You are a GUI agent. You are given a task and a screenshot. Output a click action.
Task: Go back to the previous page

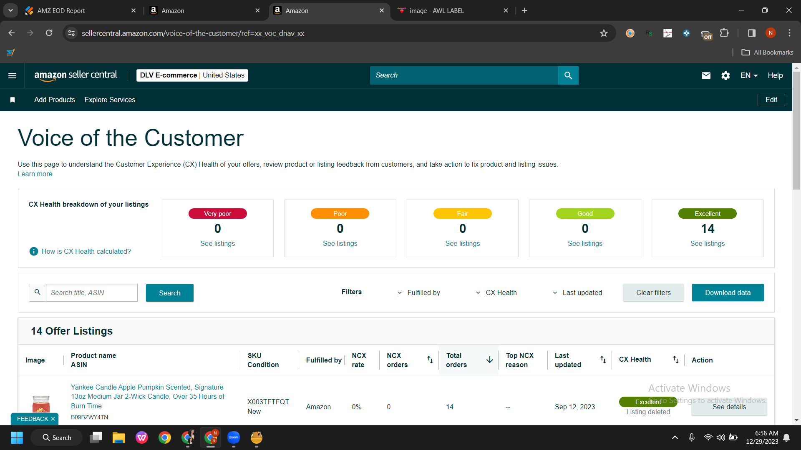coord(12,33)
